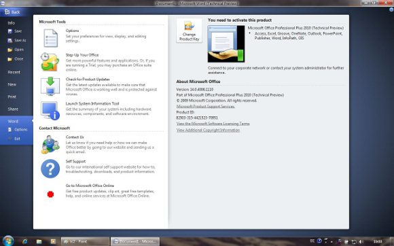
Task: Open Internet Explorer from the taskbar
Action: point(25,241)
